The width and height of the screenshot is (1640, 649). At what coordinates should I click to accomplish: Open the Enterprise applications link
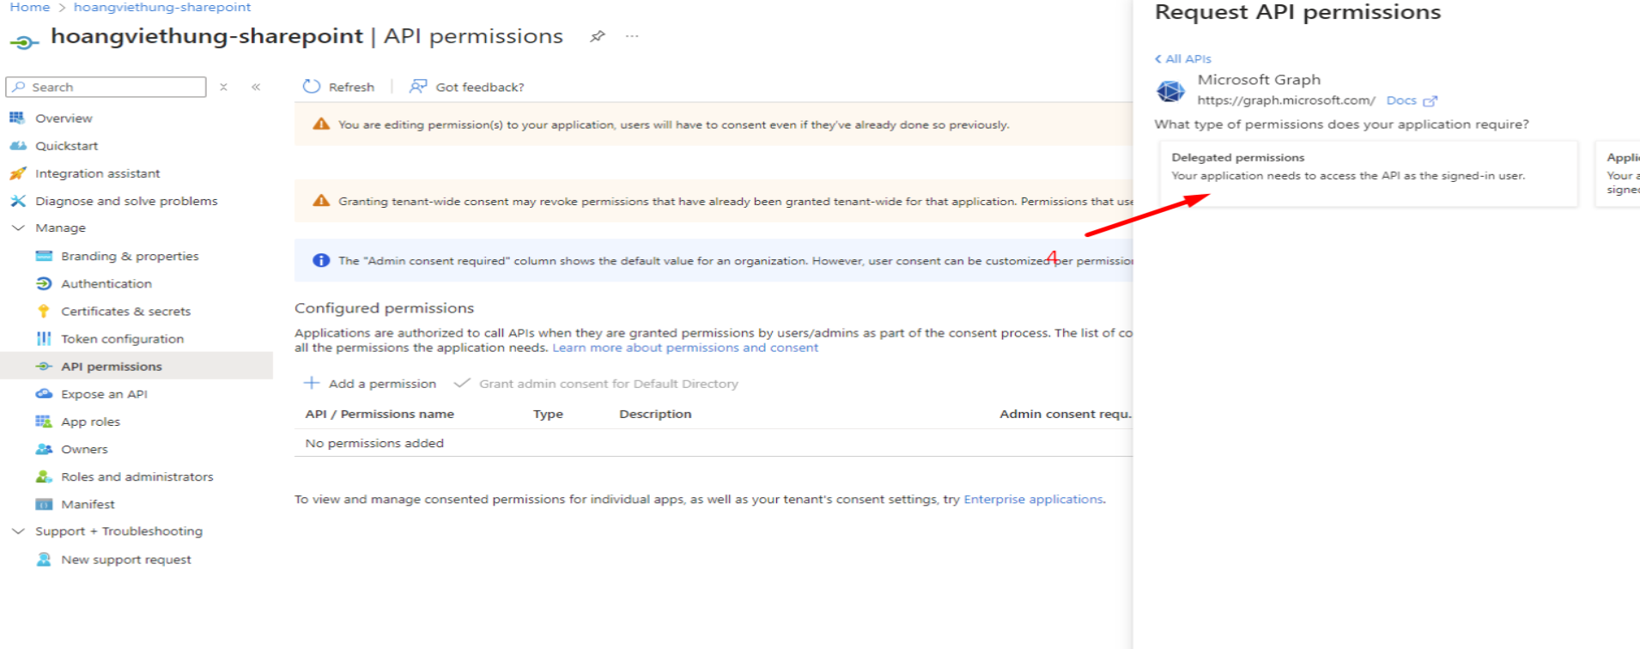(x=1033, y=499)
